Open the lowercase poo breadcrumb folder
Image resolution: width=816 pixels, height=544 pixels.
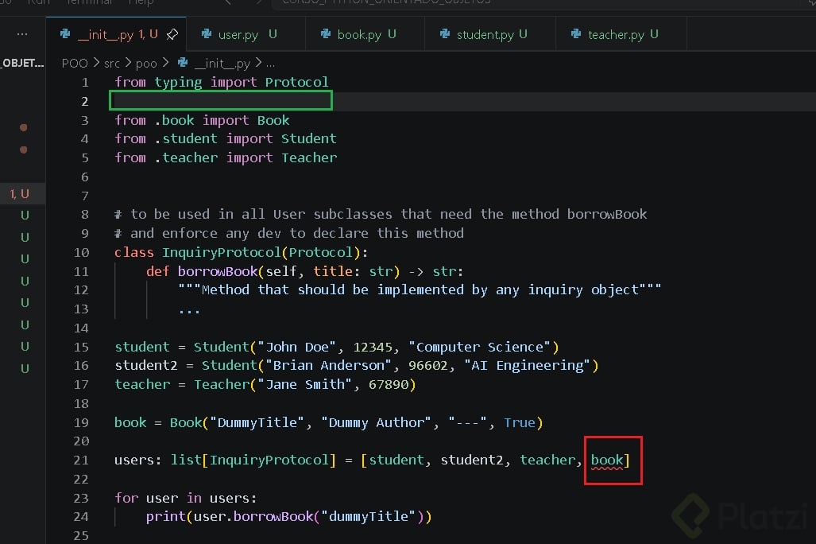[x=146, y=64]
